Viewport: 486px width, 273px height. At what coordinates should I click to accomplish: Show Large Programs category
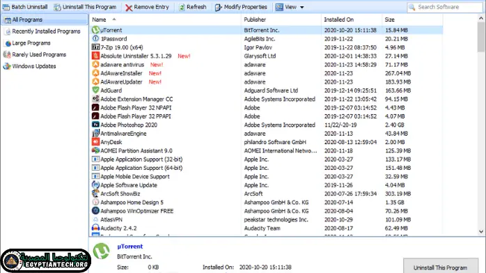(x=31, y=43)
